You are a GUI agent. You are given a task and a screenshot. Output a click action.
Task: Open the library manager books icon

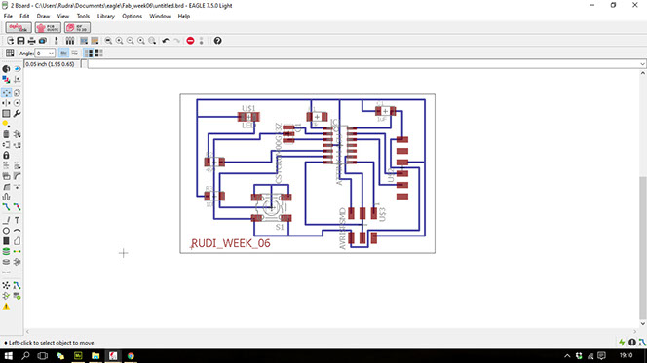tap(70, 41)
